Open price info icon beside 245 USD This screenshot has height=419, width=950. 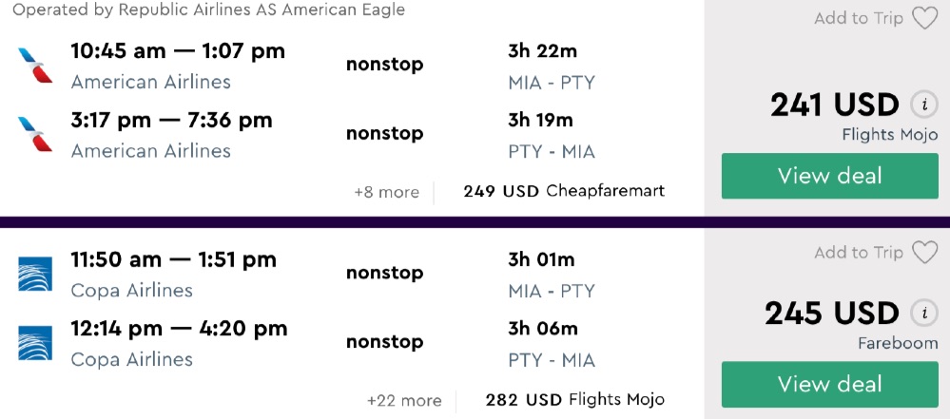click(x=921, y=313)
